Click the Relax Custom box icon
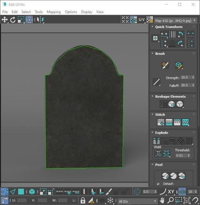 click(x=180, y=104)
